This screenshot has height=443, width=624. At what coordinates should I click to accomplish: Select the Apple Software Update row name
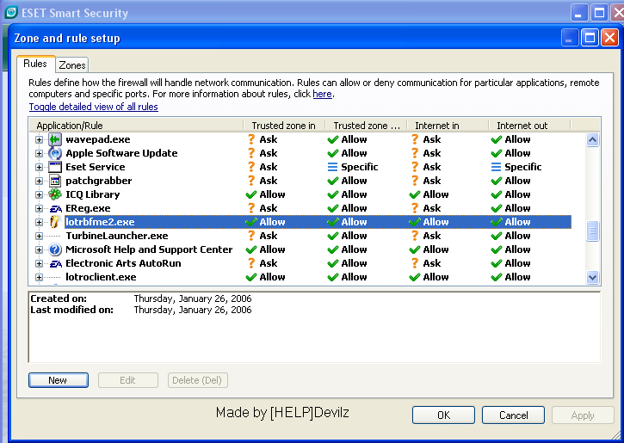(x=121, y=153)
